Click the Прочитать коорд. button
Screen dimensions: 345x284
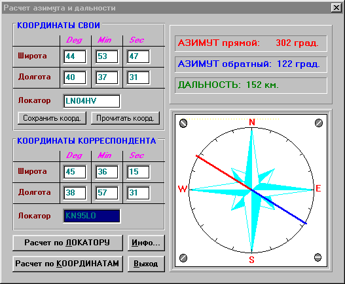(125, 118)
